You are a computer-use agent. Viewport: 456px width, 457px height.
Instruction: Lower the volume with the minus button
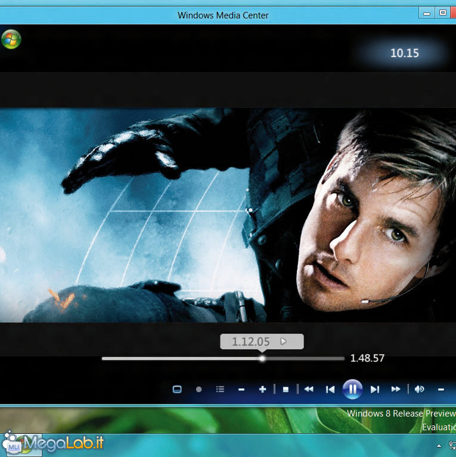click(x=441, y=390)
